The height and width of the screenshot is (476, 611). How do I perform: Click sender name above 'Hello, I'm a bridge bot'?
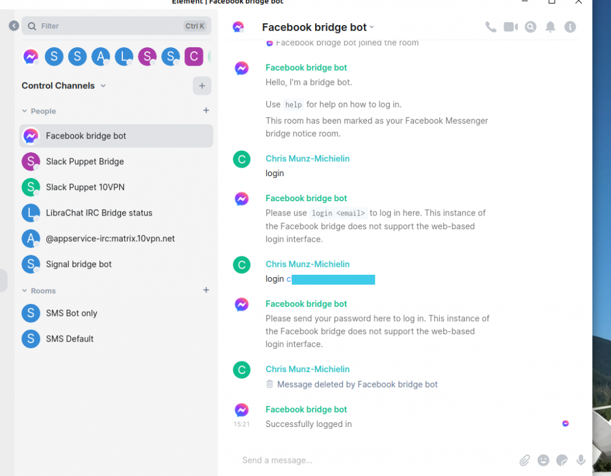point(306,67)
